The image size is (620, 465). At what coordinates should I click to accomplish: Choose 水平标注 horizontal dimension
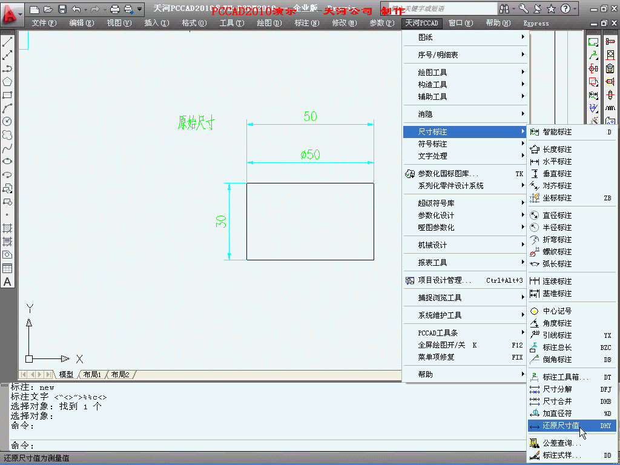[x=572, y=162]
